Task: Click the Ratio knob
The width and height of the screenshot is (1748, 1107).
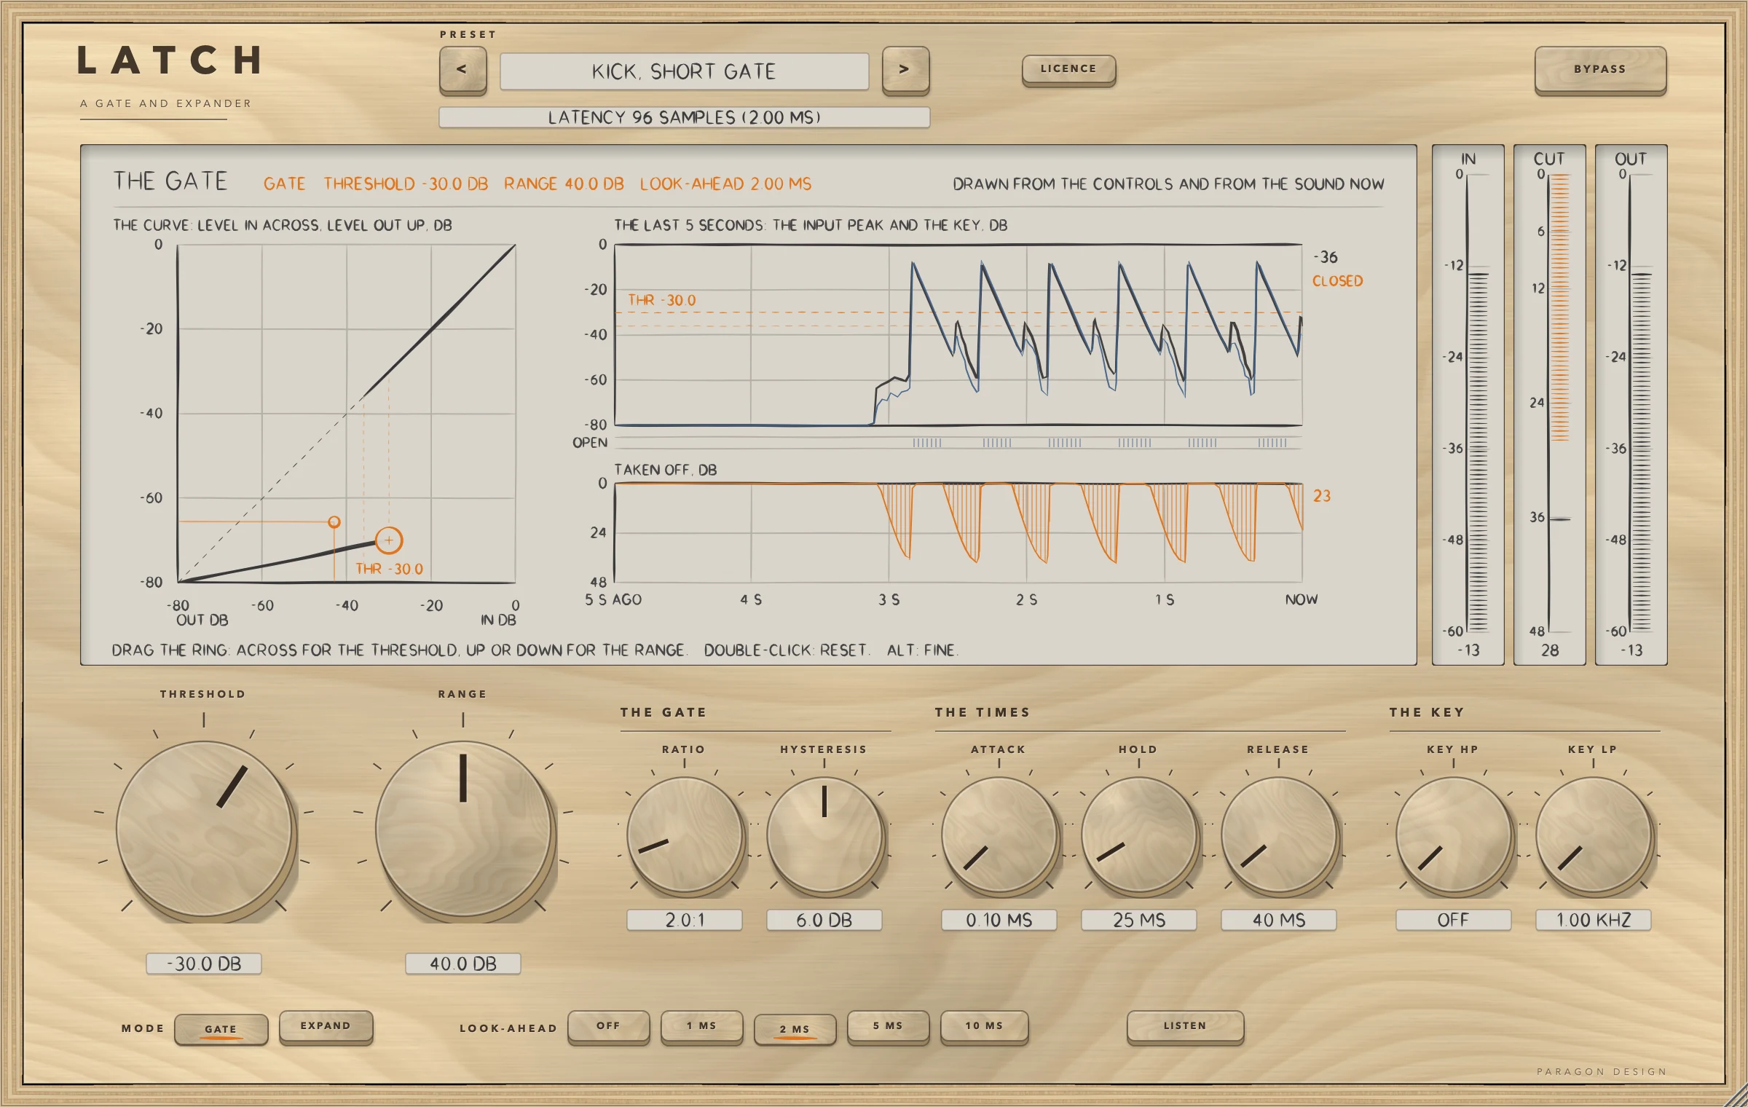Action: click(x=685, y=835)
